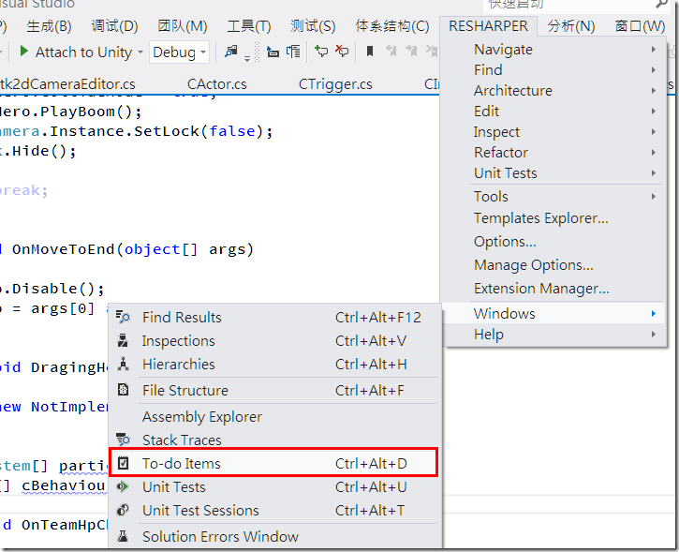Open Unit Tests window from submenu
The width and height of the screenshot is (679, 552).
274,487
